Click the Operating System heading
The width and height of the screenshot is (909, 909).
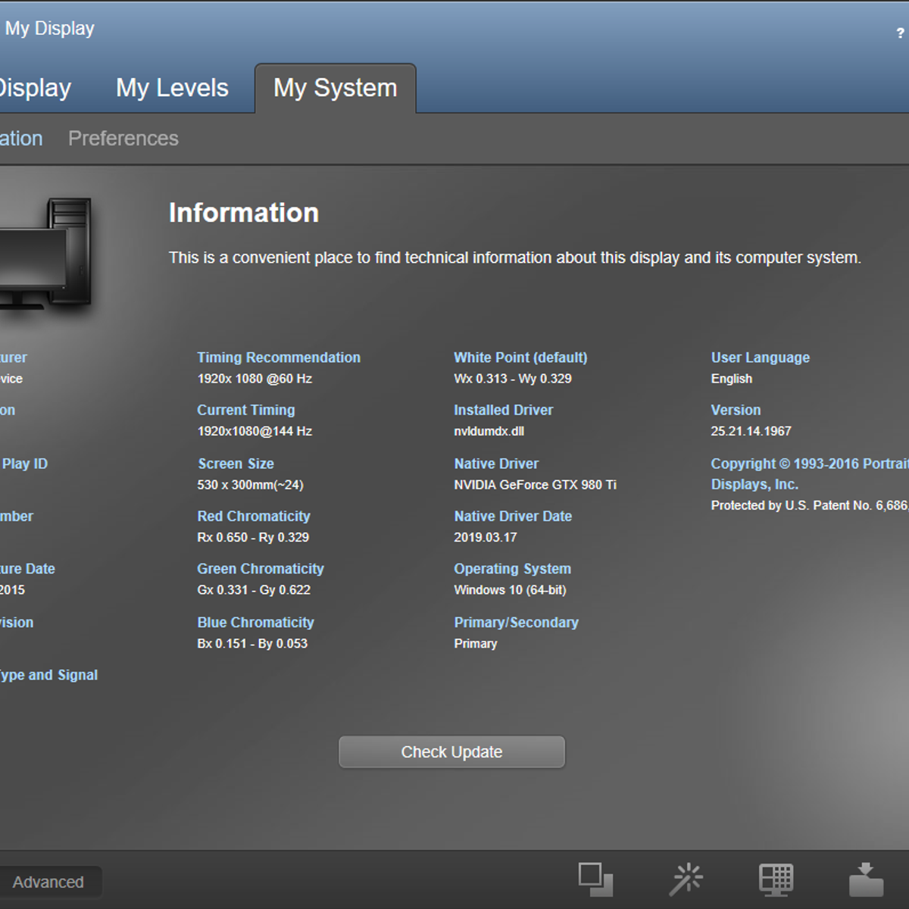512,569
